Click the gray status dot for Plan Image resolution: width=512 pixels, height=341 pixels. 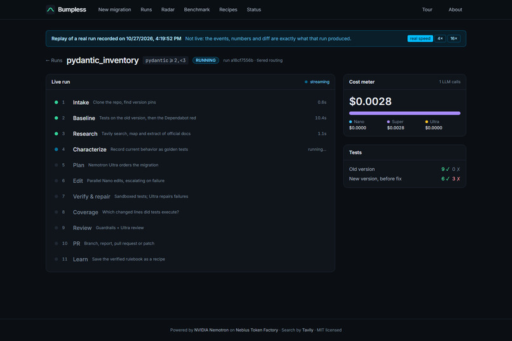click(x=56, y=165)
